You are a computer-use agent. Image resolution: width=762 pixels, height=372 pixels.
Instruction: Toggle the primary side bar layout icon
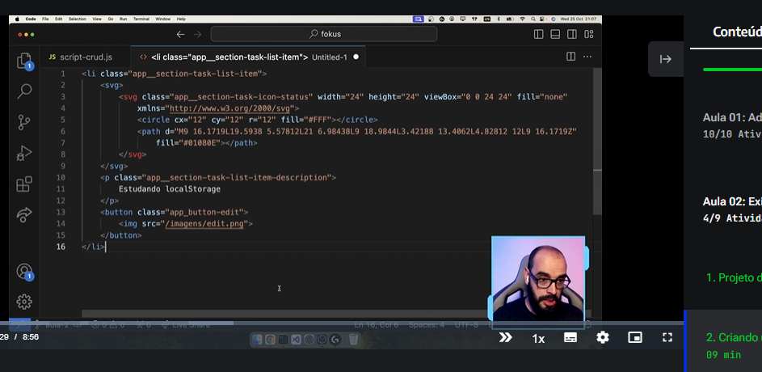tap(538, 34)
